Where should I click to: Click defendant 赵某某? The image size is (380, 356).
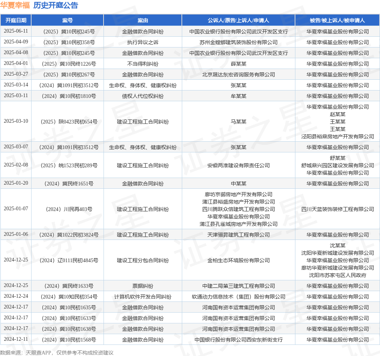[x=338, y=114]
